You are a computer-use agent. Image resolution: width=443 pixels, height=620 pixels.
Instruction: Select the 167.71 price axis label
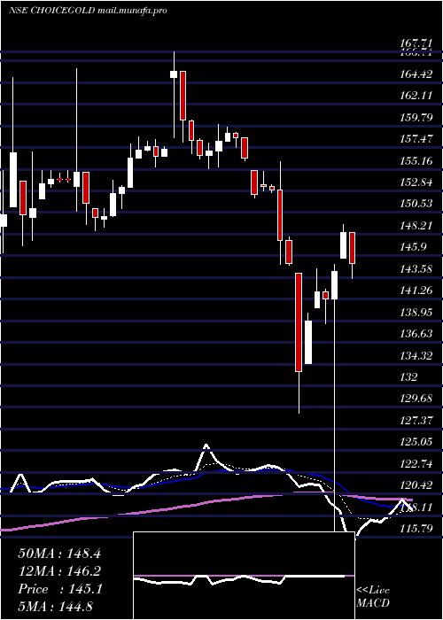pos(417,43)
